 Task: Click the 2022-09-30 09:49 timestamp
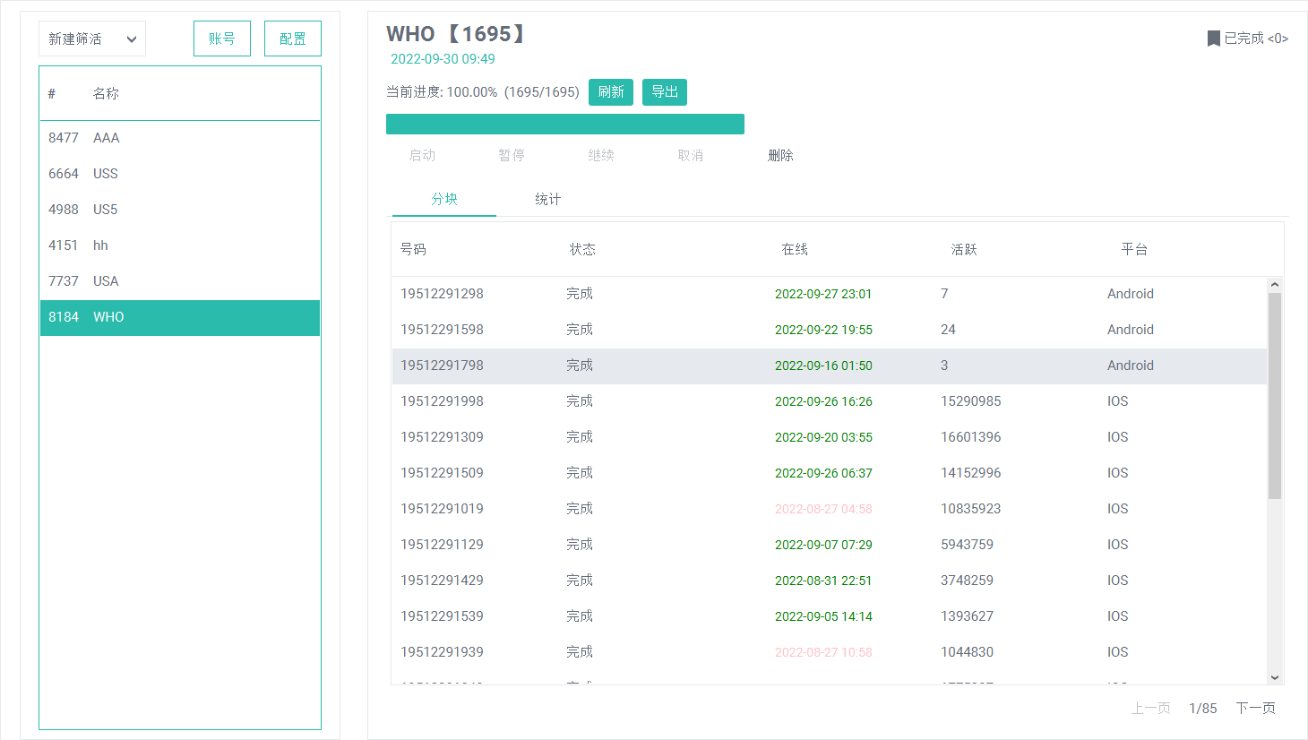coord(443,59)
